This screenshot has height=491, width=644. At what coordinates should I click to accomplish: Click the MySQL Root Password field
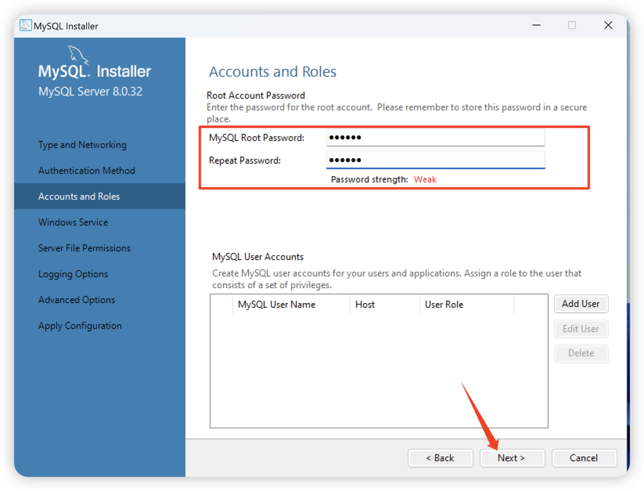(435, 138)
